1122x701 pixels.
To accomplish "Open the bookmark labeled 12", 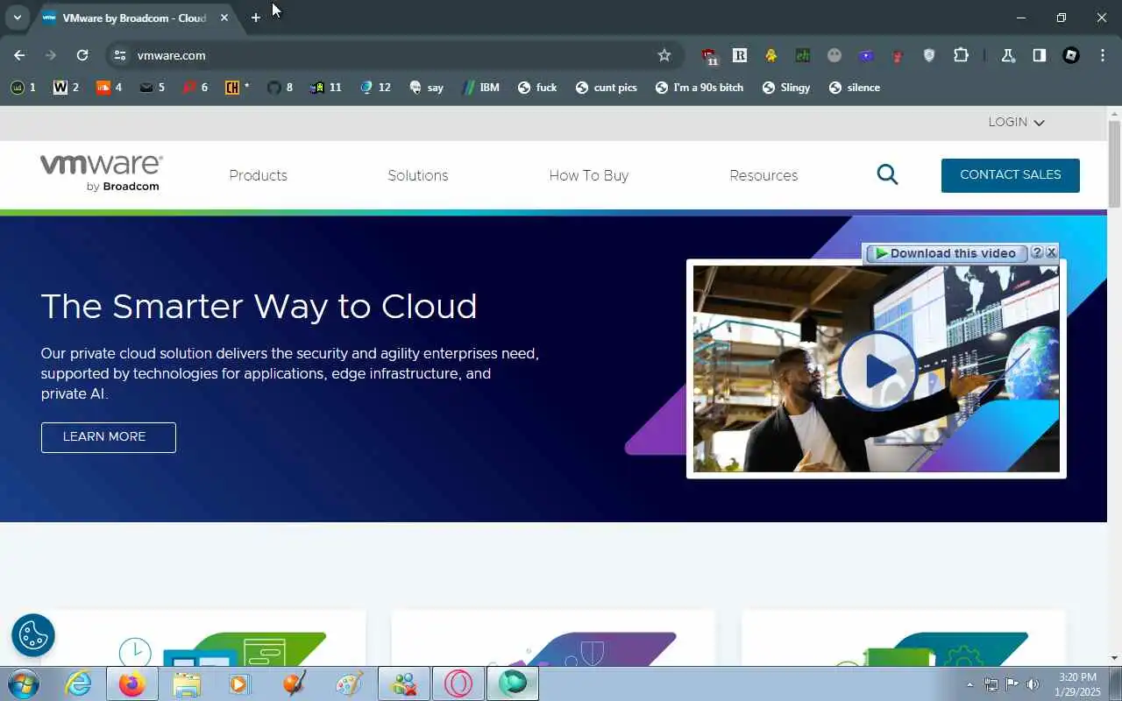I will (374, 88).
